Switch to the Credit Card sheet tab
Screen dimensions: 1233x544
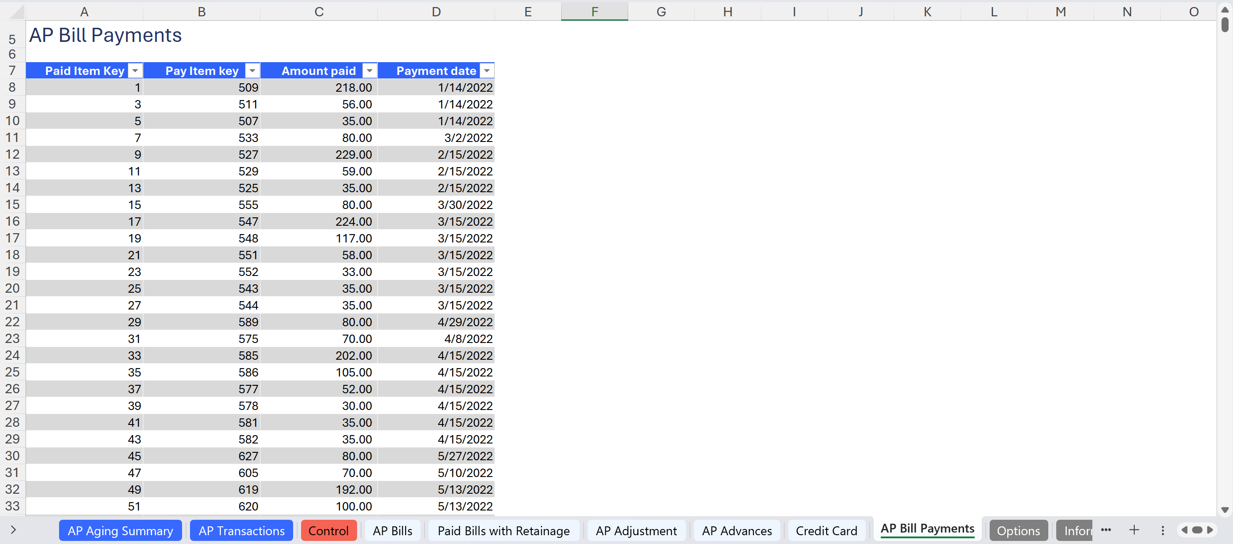tap(826, 531)
